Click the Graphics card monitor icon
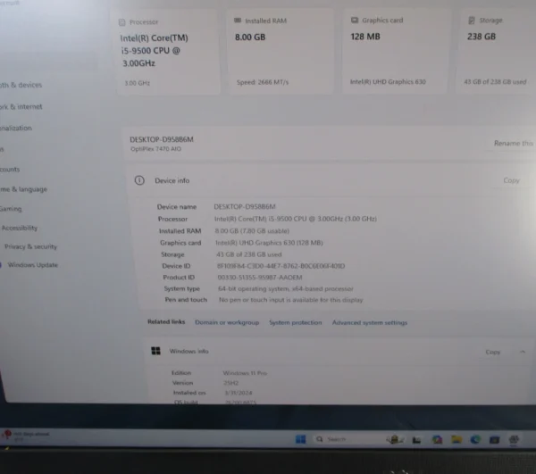Image resolution: width=536 pixels, height=474 pixels. 355,21
